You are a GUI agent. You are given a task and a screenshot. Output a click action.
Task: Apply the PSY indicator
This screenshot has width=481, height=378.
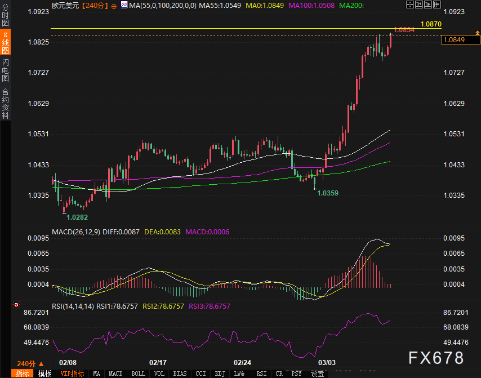[x=296, y=373]
